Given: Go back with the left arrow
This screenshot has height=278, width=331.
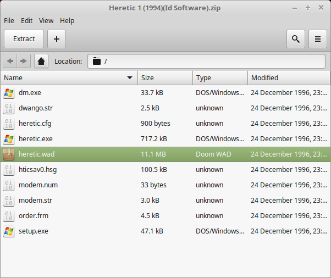Looking at the screenshot, I should (x=10, y=61).
